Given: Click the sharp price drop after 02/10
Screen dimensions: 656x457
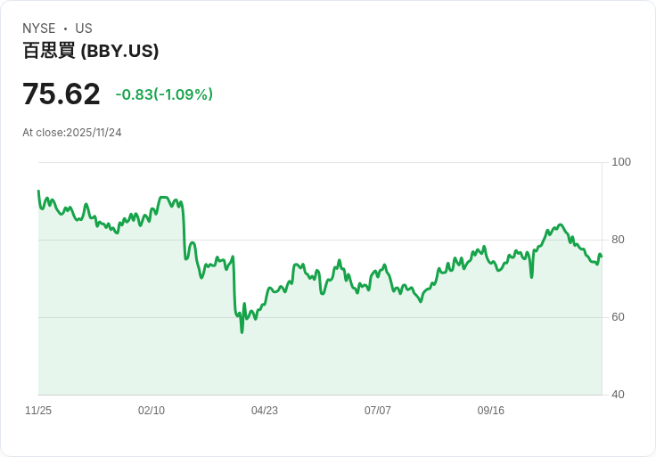Looking at the screenshot, I should [184, 233].
